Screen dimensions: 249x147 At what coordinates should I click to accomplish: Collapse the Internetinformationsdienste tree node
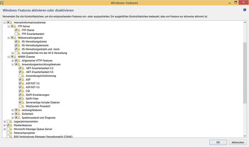tap(5, 23)
